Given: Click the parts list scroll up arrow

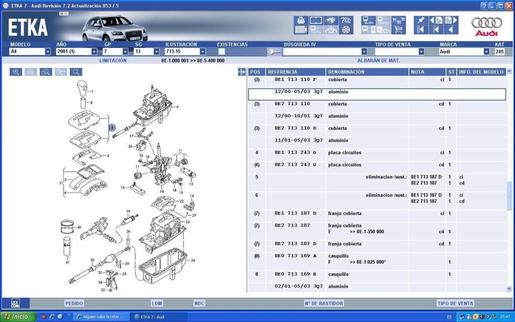Looking at the screenshot, I should point(509,71).
